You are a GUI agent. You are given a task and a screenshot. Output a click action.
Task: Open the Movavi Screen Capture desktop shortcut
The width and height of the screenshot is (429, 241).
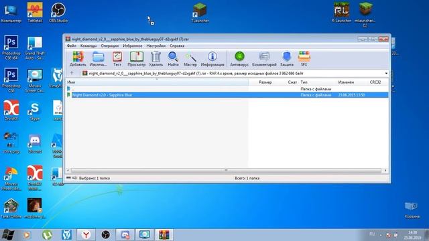[x=35, y=80]
